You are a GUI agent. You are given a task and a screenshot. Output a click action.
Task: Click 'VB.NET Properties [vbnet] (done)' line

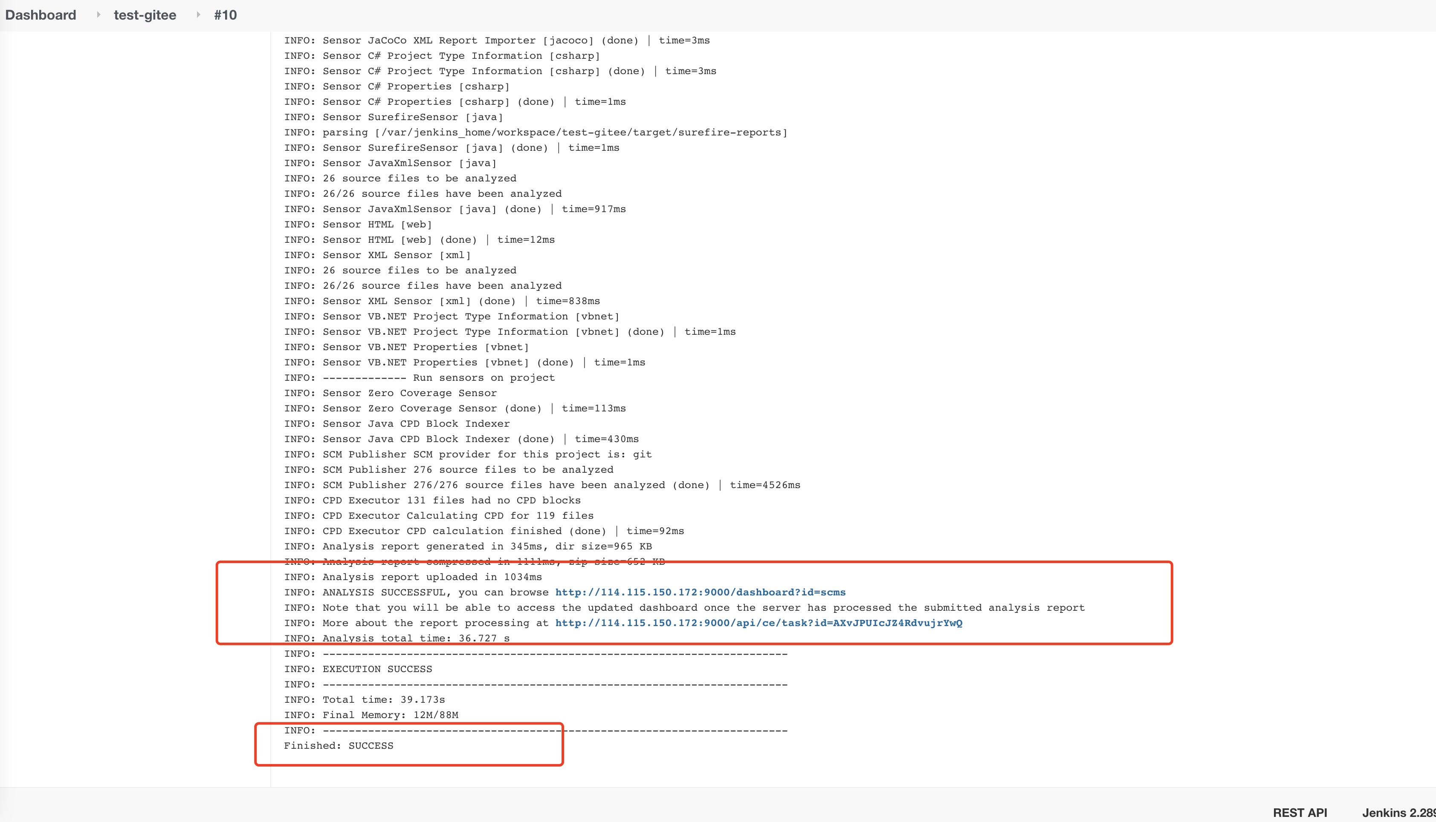tap(465, 362)
